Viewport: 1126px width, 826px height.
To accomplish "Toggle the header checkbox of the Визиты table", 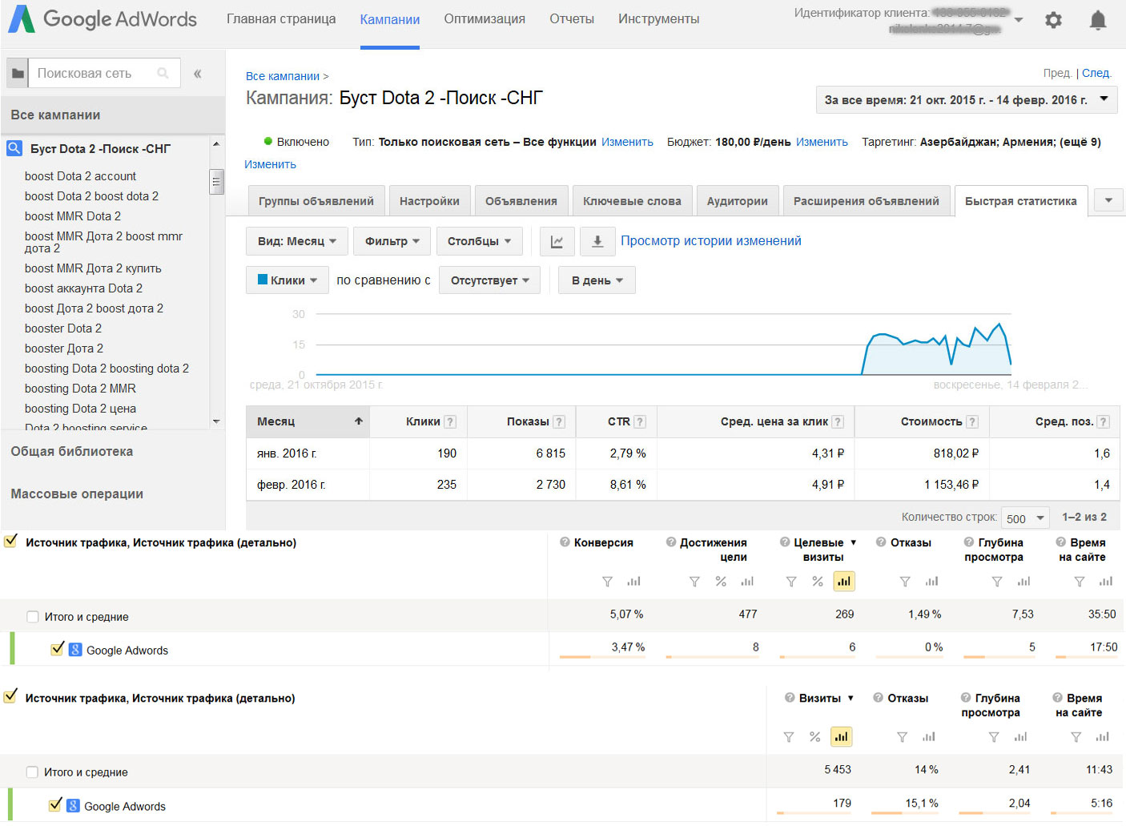I will pos(11,696).
